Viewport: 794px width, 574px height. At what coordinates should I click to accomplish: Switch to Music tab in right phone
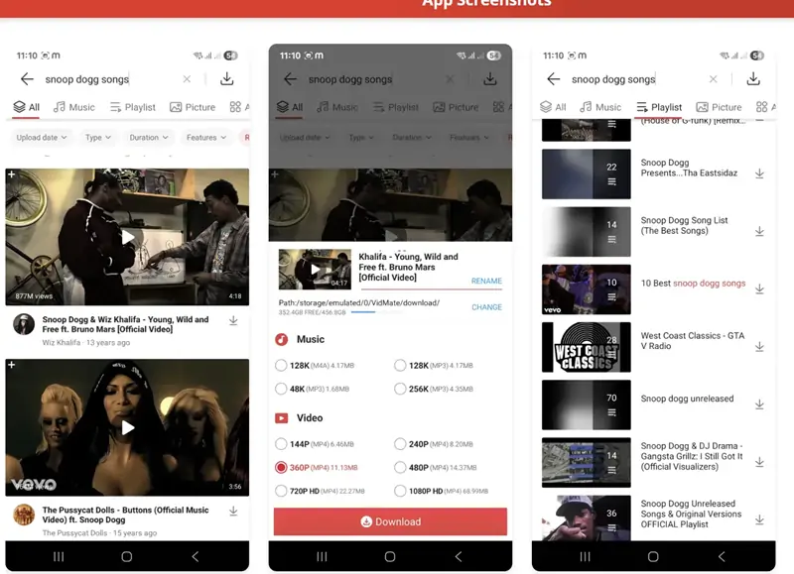[601, 107]
